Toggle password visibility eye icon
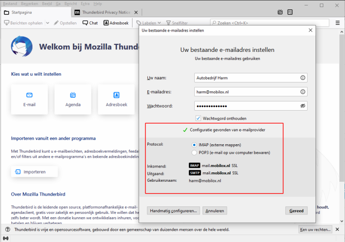The width and height of the screenshot is (345, 242). [x=303, y=106]
